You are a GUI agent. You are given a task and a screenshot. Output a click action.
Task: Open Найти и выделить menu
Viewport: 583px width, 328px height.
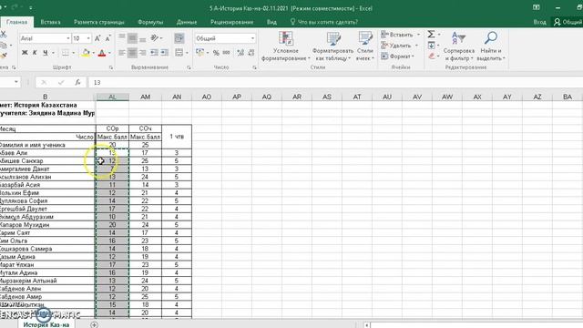coord(491,46)
